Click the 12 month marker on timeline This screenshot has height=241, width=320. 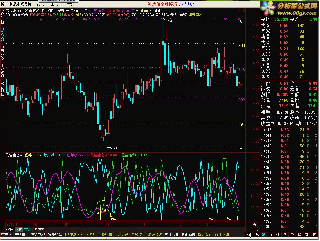click(x=107, y=225)
